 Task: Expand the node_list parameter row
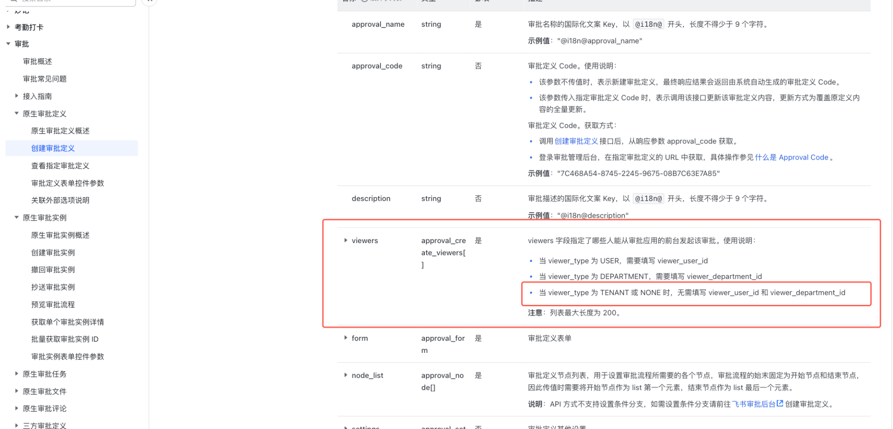(345, 375)
